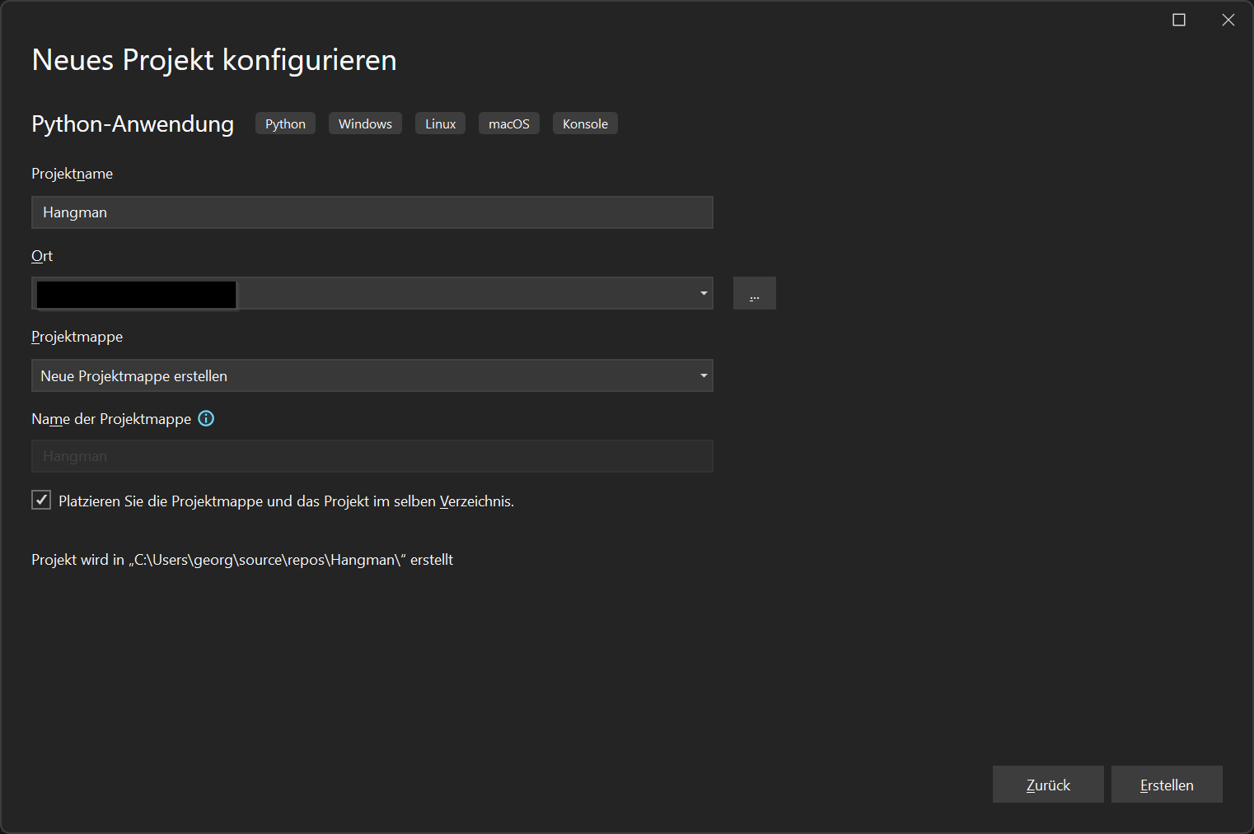The height and width of the screenshot is (834, 1254).
Task: Close the project configuration dialog
Action: click(1228, 19)
